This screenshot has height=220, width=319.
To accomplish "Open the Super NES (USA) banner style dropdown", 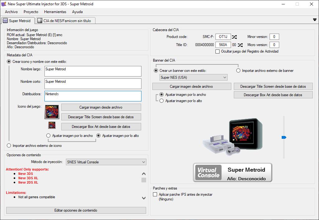I will click(x=193, y=77).
